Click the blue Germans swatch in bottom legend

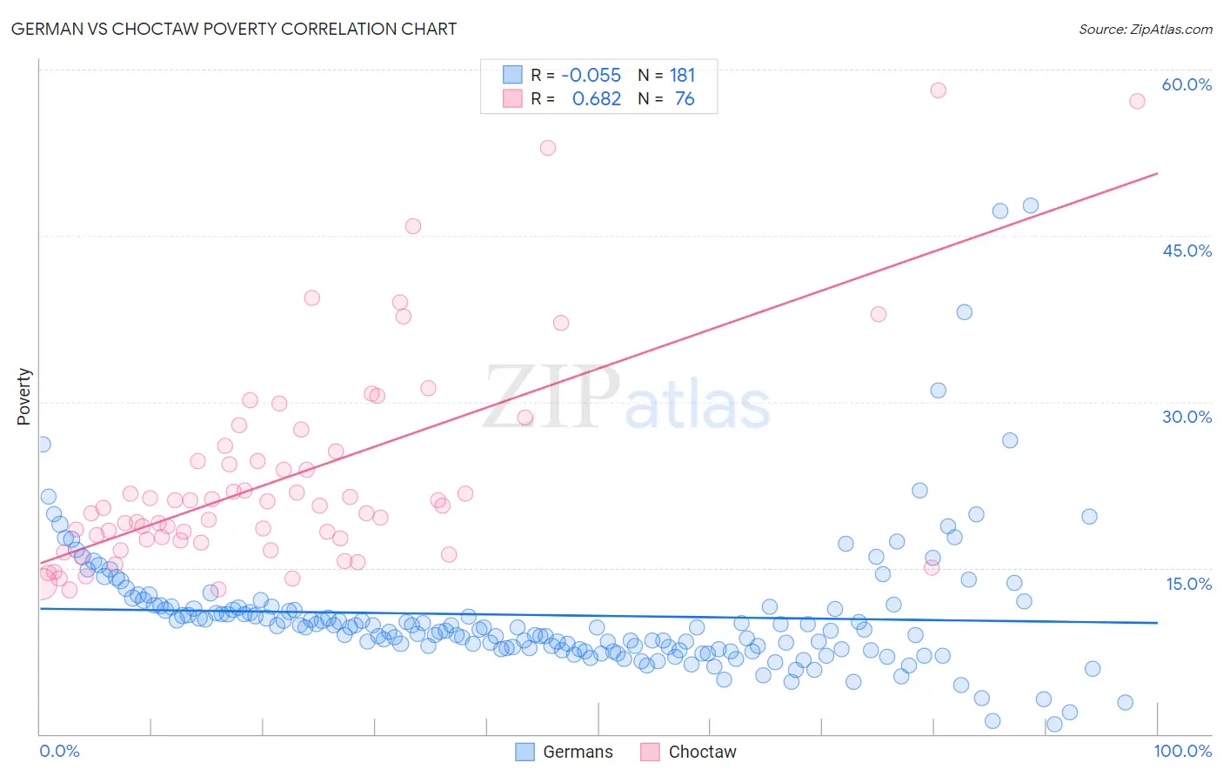(x=525, y=752)
